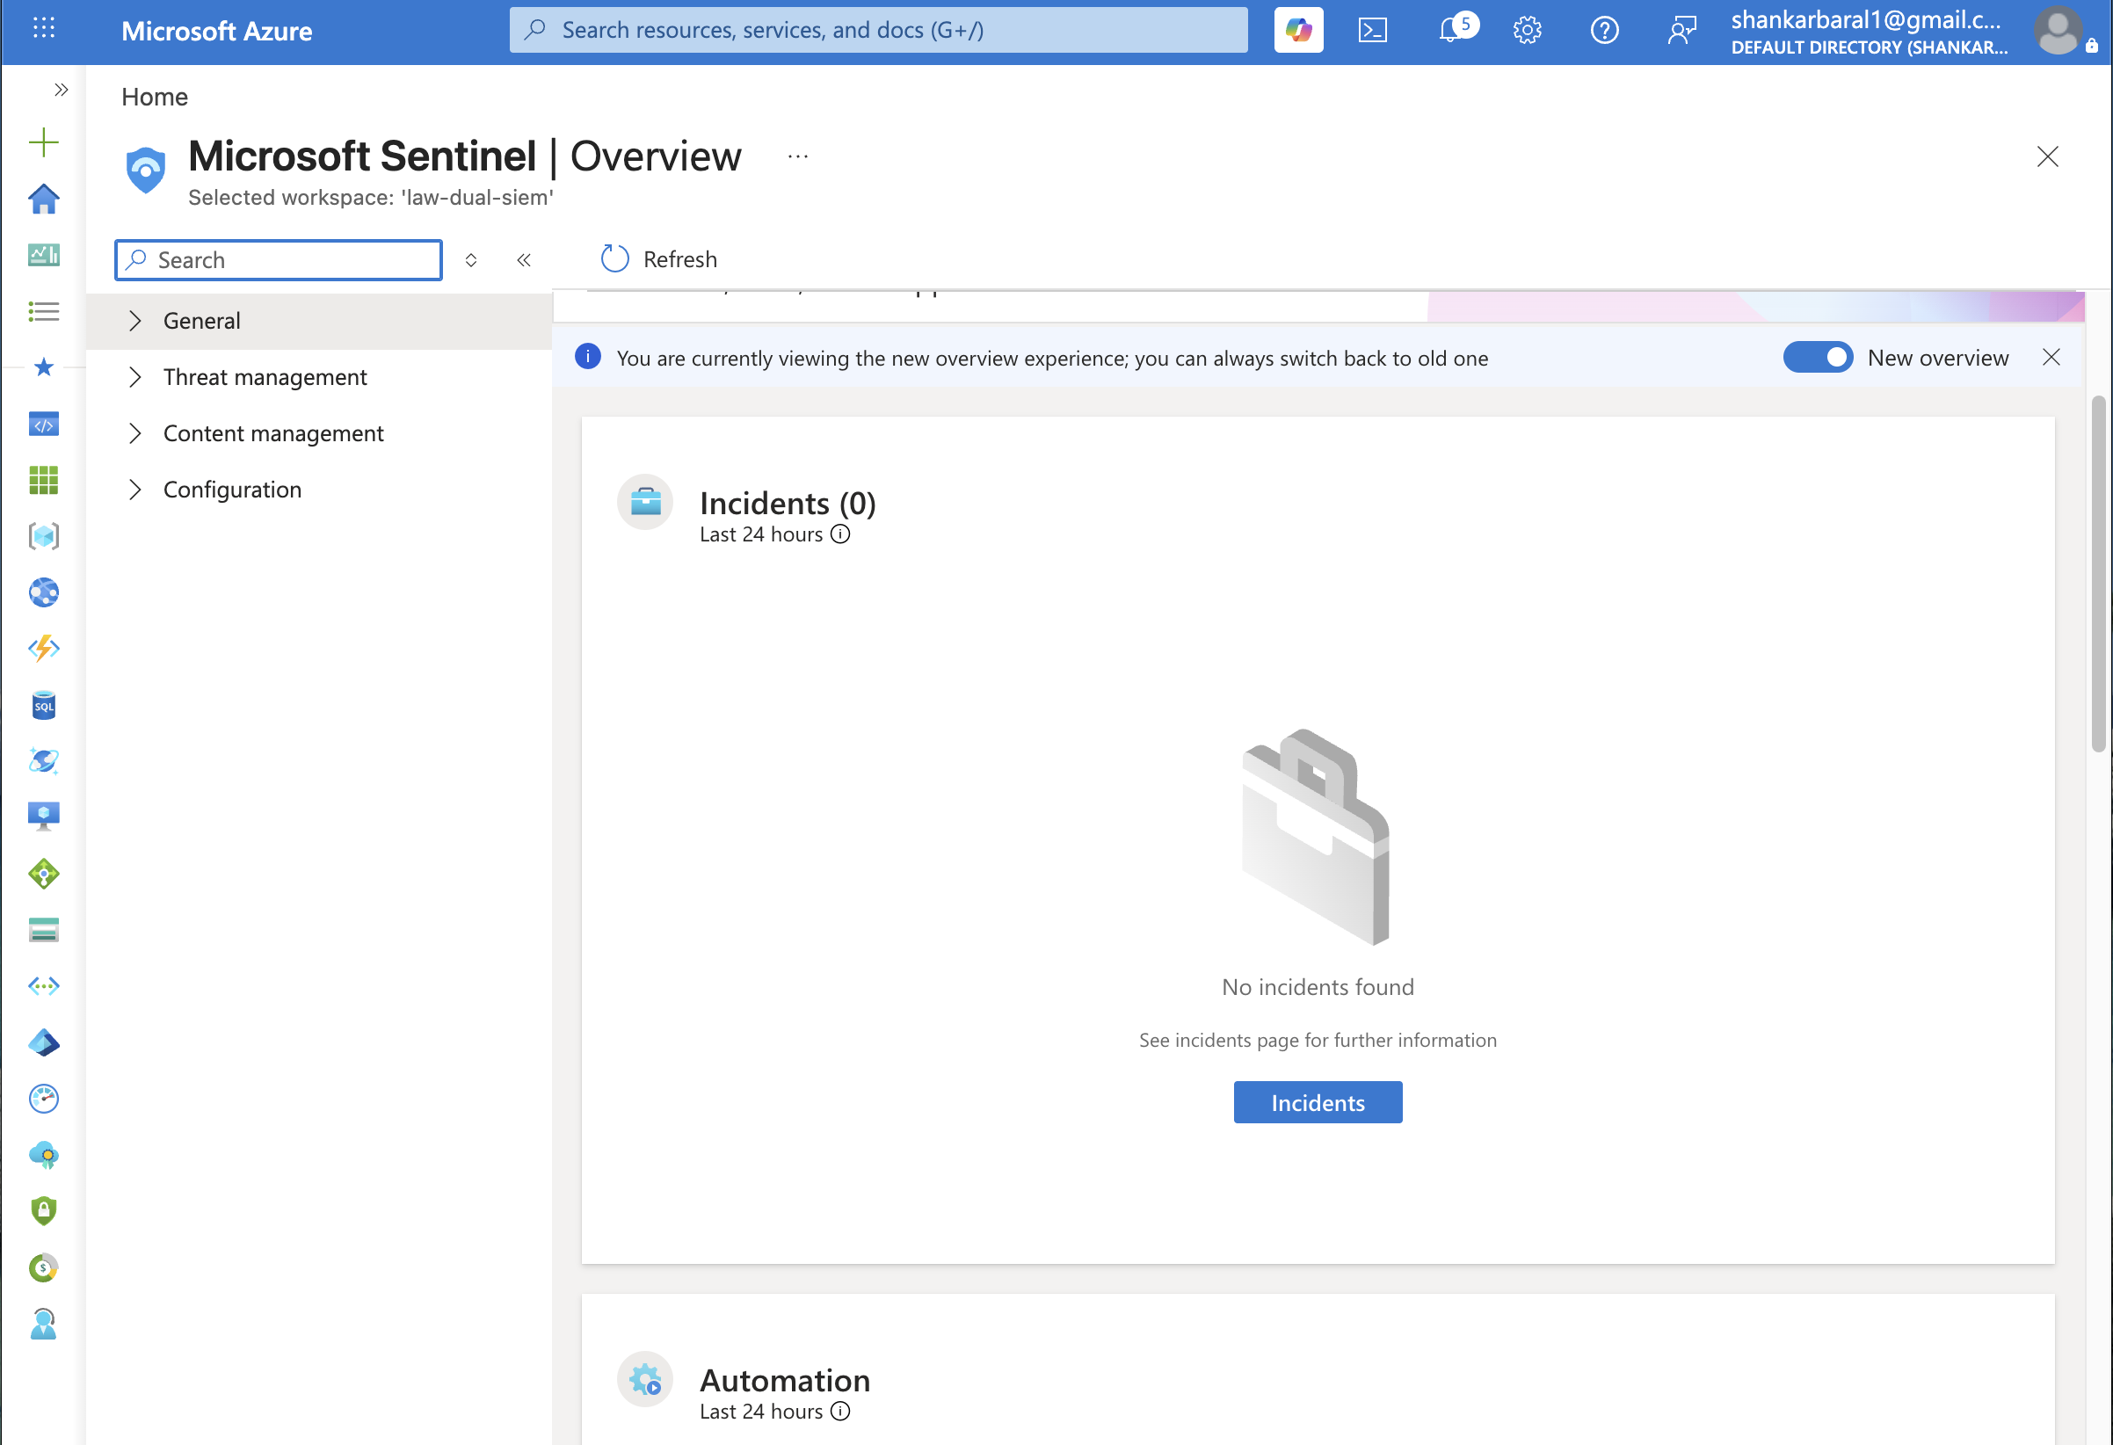
Task: Open the Microsoft Entra ID icon
Action: [x=44, y=1042]
